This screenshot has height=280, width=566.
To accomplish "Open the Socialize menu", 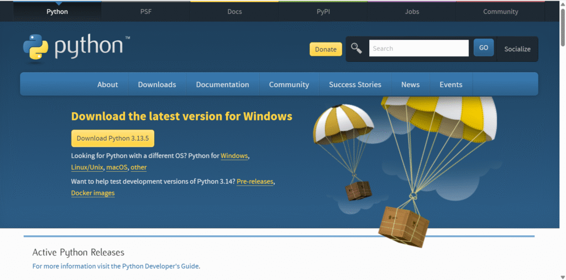I will coord(517,49).
